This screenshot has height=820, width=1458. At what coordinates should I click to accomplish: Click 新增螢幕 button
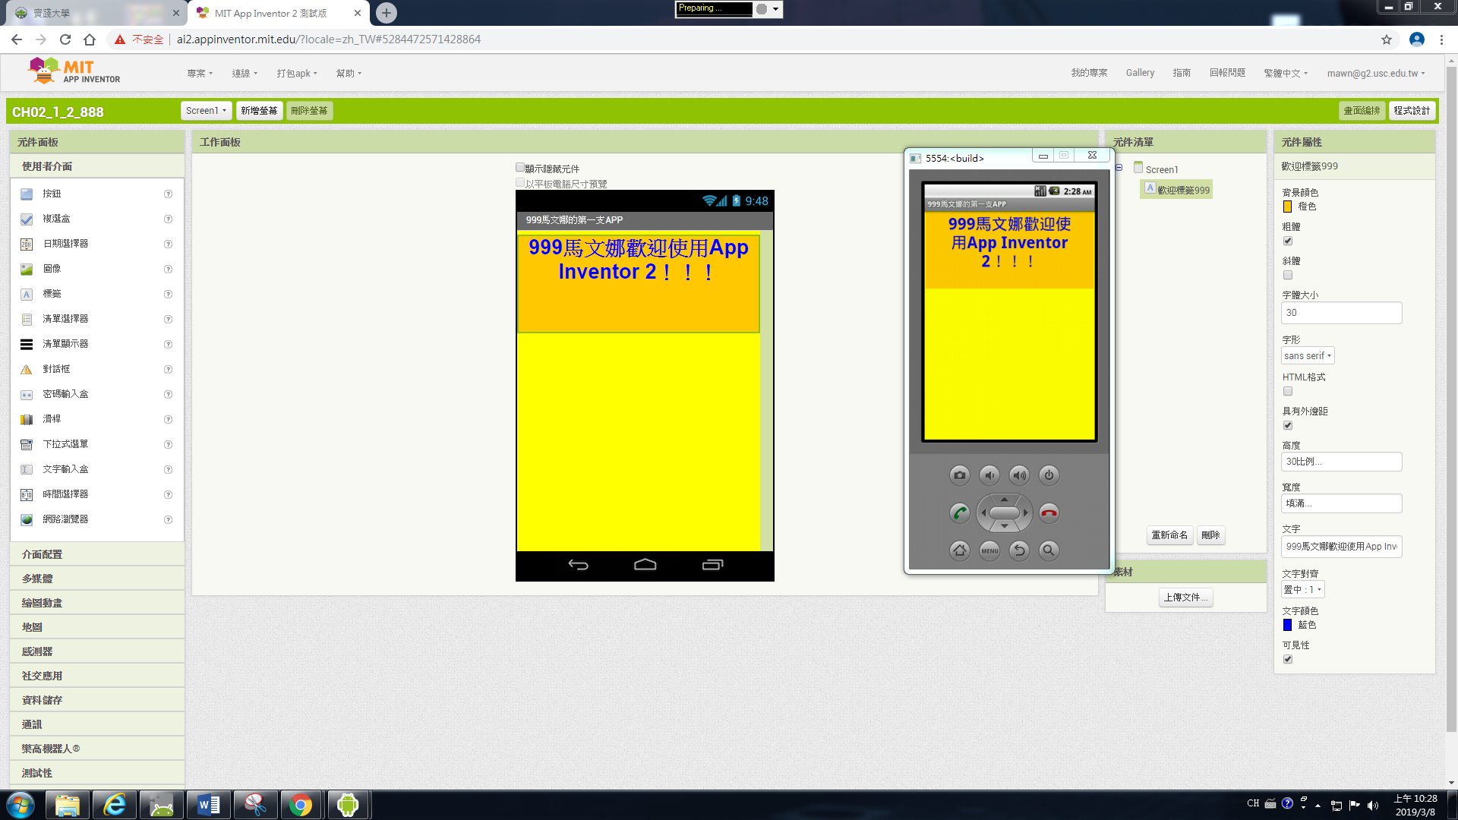pyautogui.click(x=259, y=111)
